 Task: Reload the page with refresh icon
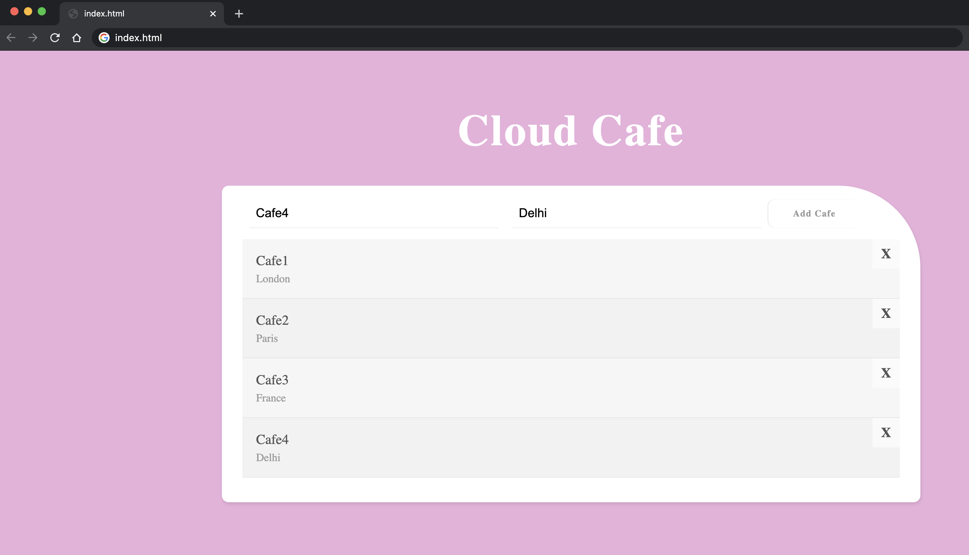click(x=55, y=38)
